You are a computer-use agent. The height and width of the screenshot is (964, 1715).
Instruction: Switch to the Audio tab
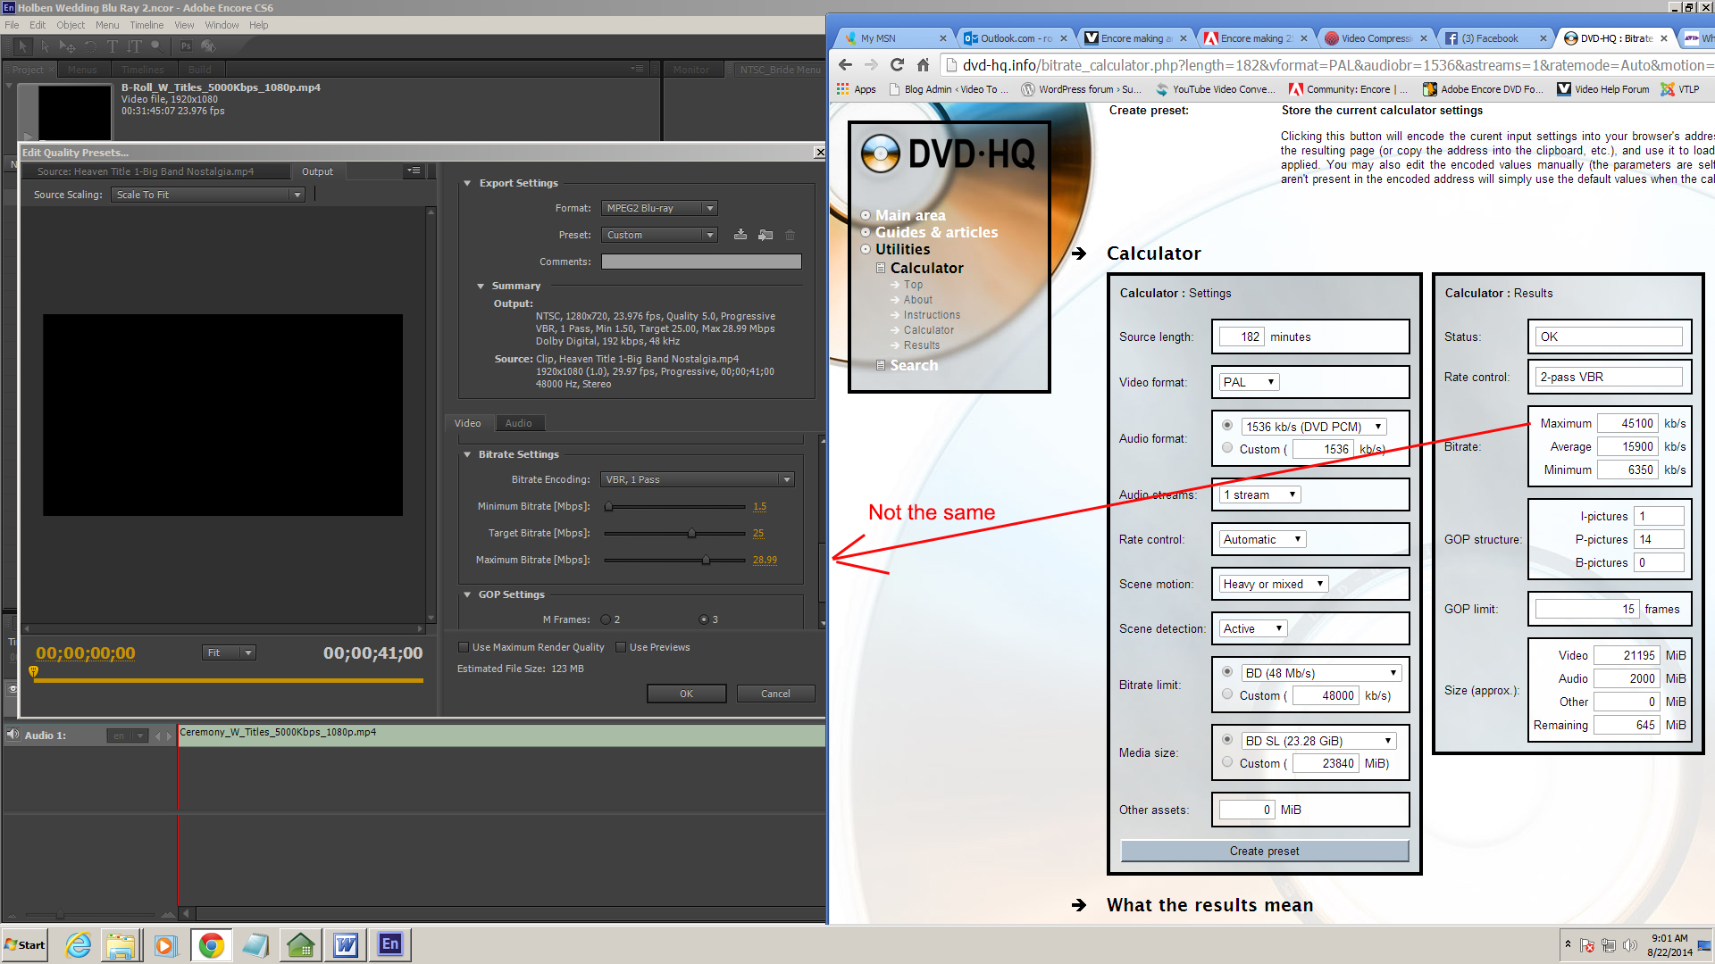click(518, 423)
